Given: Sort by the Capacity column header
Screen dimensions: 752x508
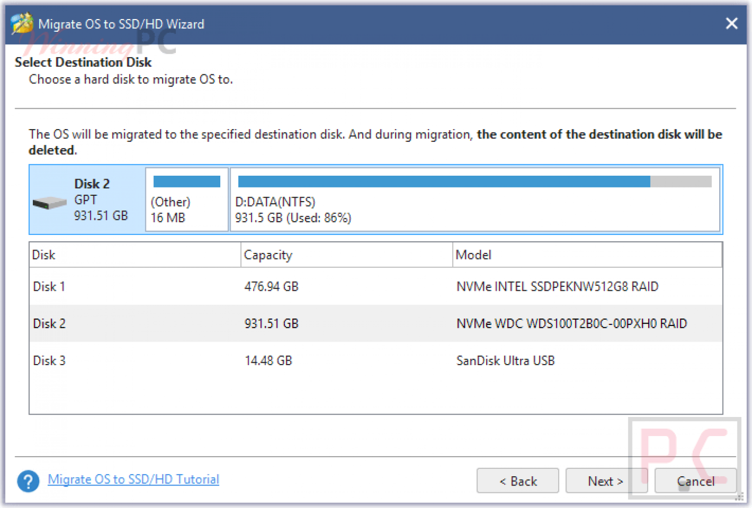Looking at the screenshot, I should (347, 255).
